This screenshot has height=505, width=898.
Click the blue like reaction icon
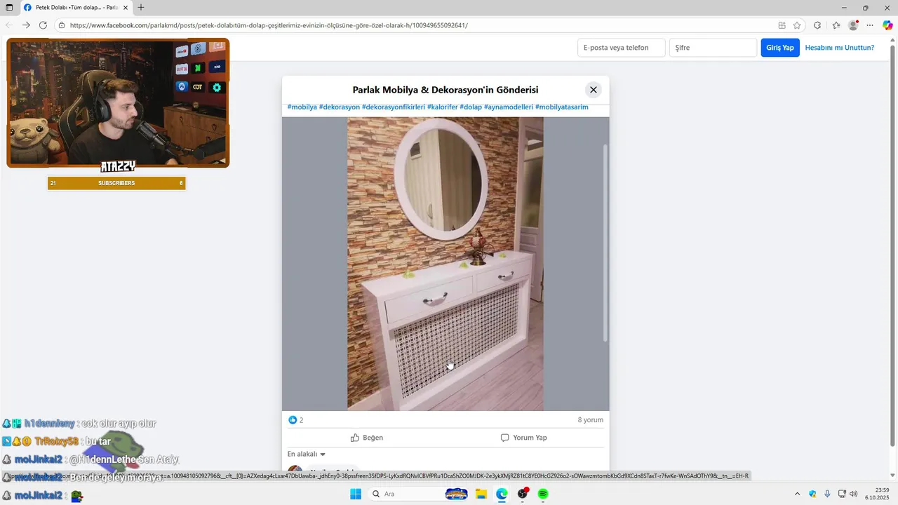click(x=293, y=420)
